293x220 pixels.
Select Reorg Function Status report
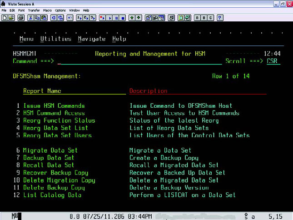(x=59, y=120)
